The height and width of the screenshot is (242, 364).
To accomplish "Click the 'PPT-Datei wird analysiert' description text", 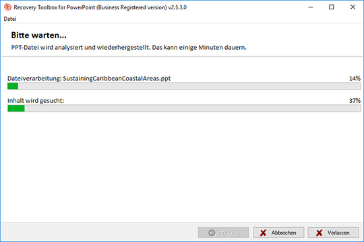I will pos(129,48).
